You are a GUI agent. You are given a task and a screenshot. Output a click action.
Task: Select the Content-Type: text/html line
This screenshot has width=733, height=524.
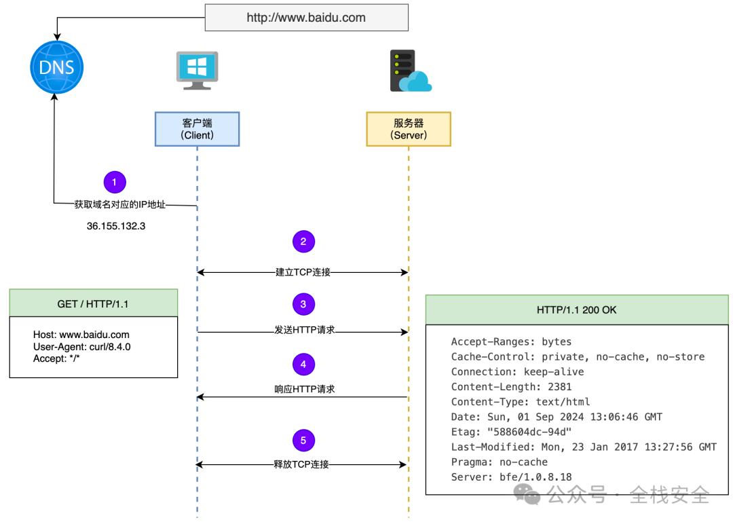pyautogui.click(x=521, y=402)
